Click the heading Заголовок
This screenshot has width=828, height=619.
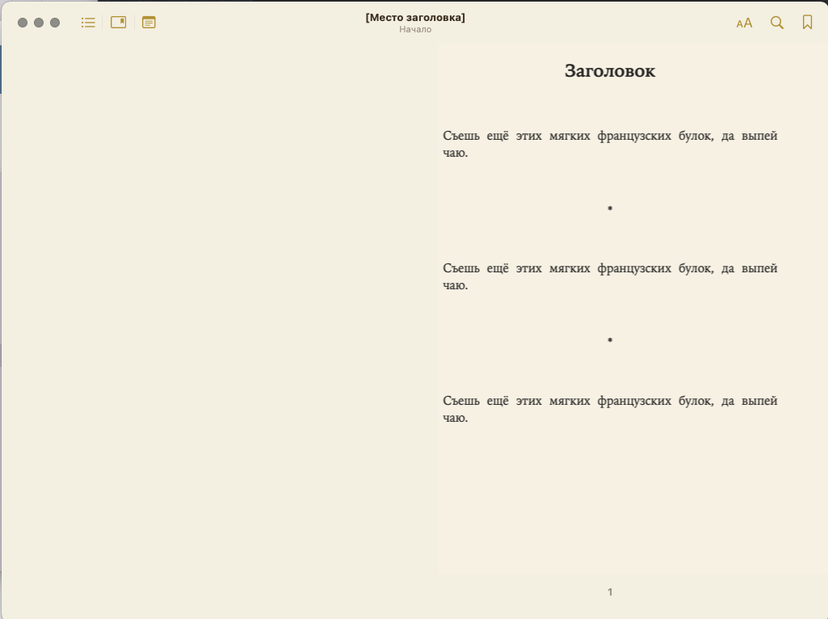610,71
